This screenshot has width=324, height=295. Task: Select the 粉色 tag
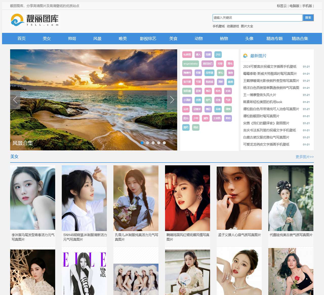(x=218, y=91)
